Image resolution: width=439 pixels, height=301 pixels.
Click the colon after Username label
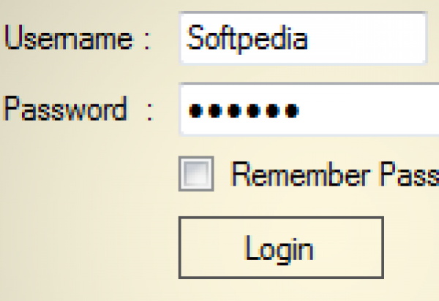(x=146, y=39)
